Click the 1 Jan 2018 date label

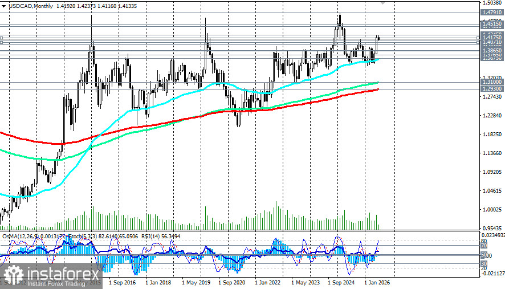[x=158, y=283]
